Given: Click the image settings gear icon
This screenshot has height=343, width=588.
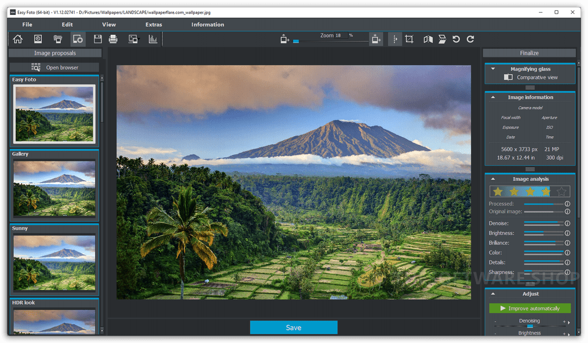Looking at the screenshot, I should [x=78, y=39].
